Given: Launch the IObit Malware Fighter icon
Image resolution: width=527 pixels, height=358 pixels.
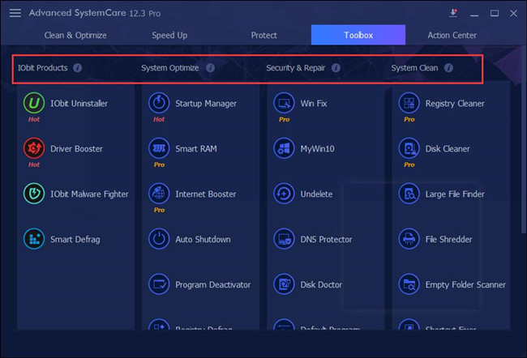Looking at the screenshot, I should (x=34, y=194).
